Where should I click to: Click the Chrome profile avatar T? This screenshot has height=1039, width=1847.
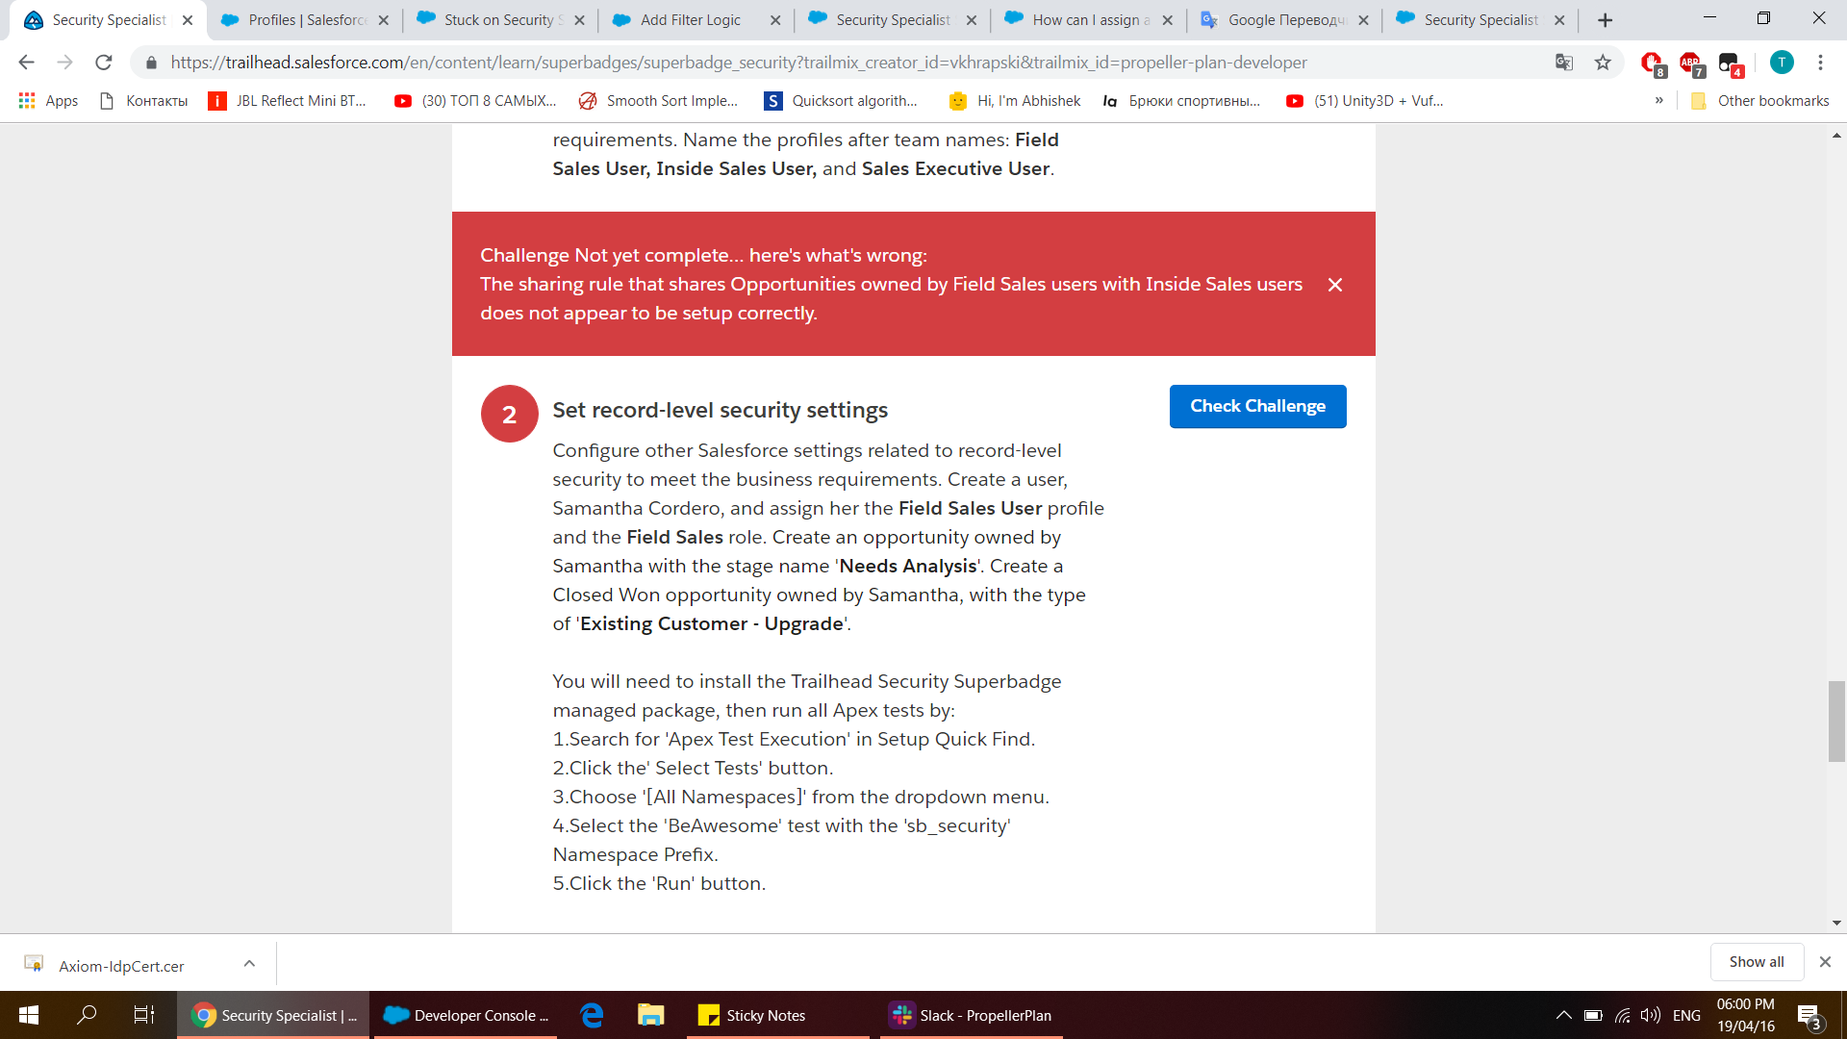point(1782,63)
